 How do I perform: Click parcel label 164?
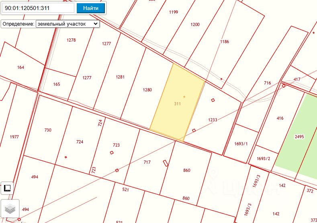coord(20,67)
